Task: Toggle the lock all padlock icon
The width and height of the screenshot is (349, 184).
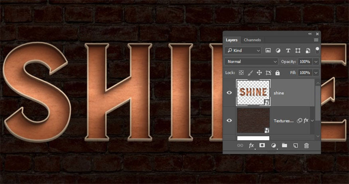Action: click(278, 73)
